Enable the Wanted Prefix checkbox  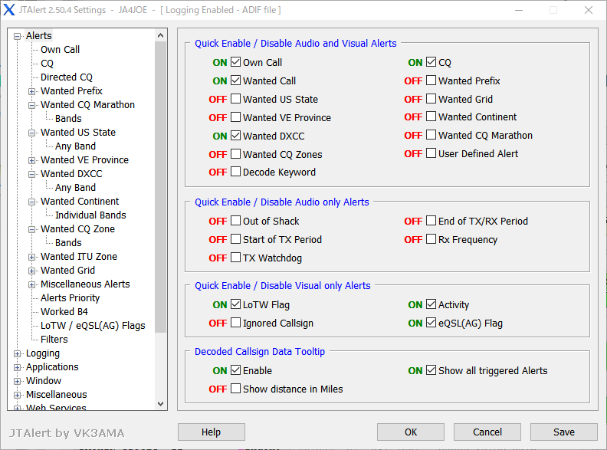click(431, 80)
